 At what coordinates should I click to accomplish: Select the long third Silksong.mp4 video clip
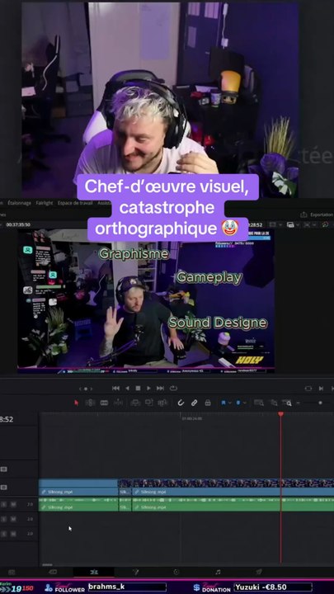click(x=233, y=488)
